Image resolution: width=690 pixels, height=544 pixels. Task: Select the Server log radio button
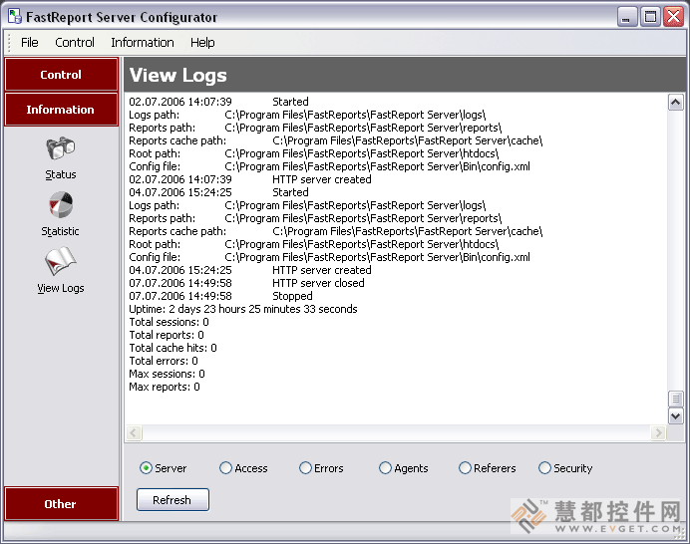click(146, 468)
